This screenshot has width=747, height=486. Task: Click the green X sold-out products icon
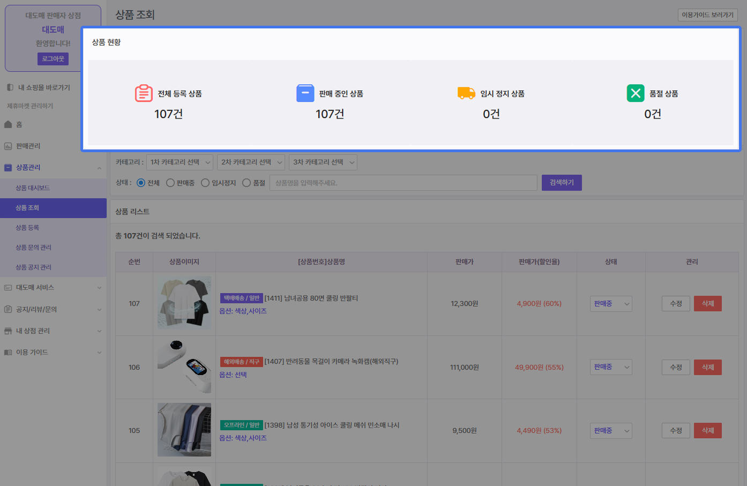[636, 93]
